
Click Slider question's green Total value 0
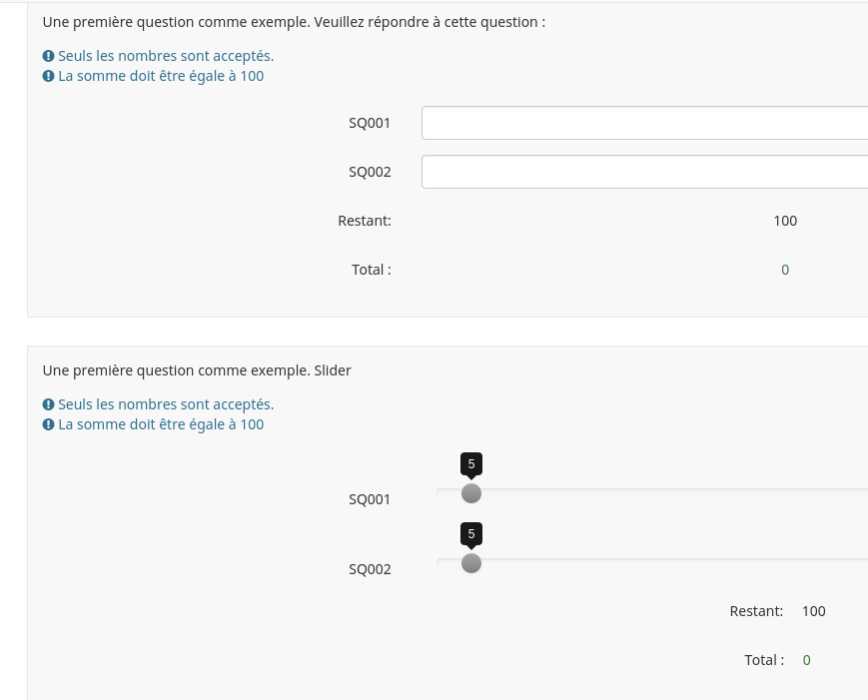click(807, 660)
